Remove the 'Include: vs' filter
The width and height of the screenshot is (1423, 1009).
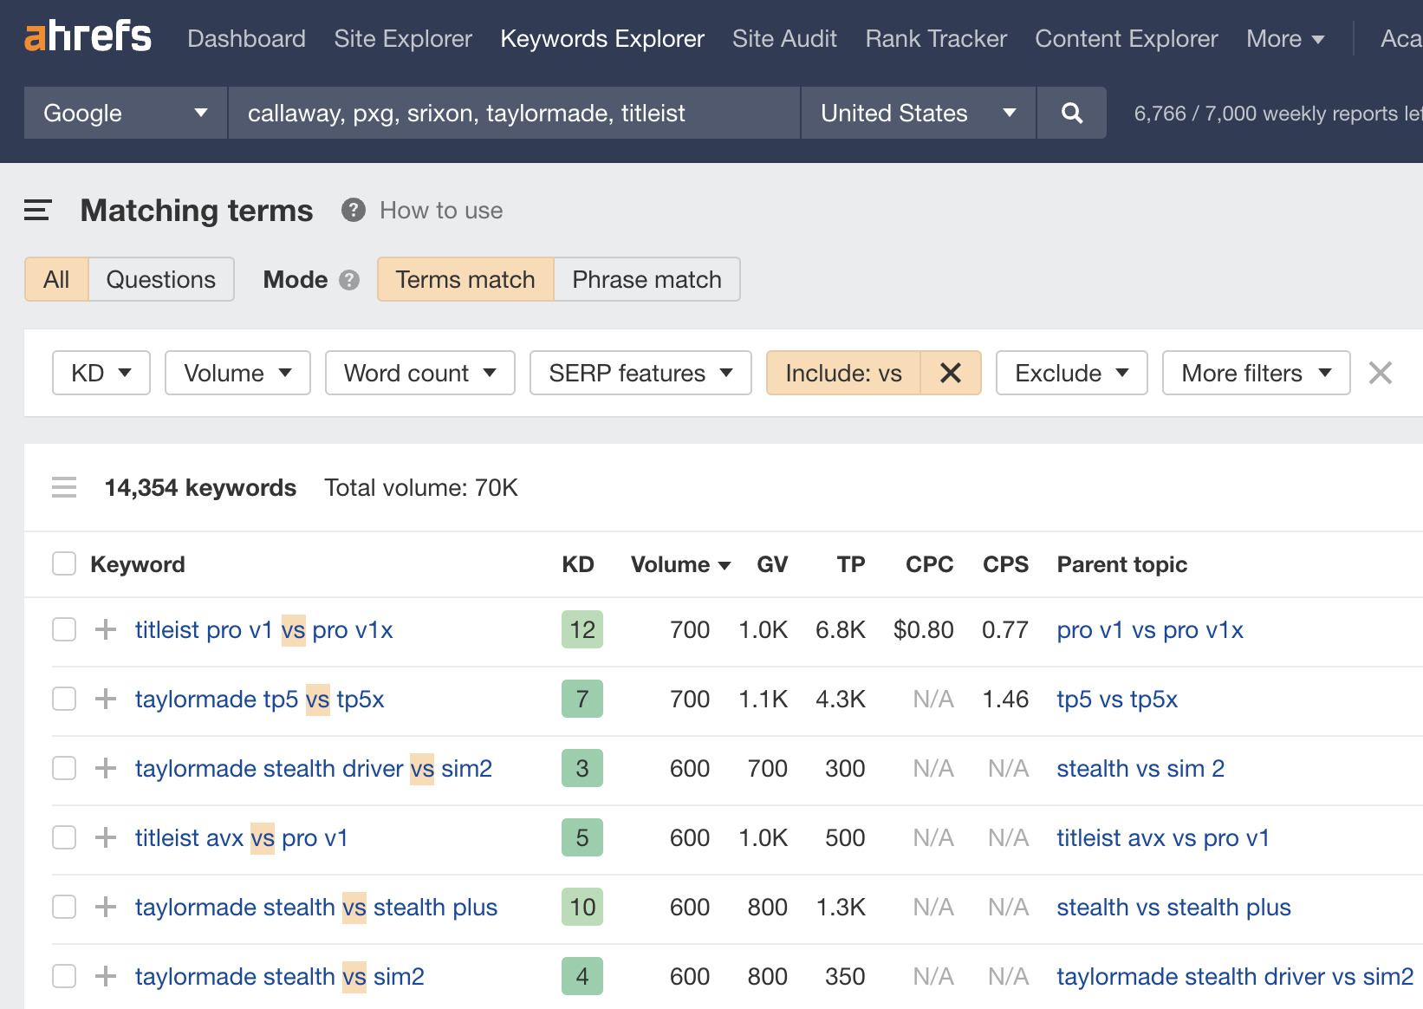(951, 373)
